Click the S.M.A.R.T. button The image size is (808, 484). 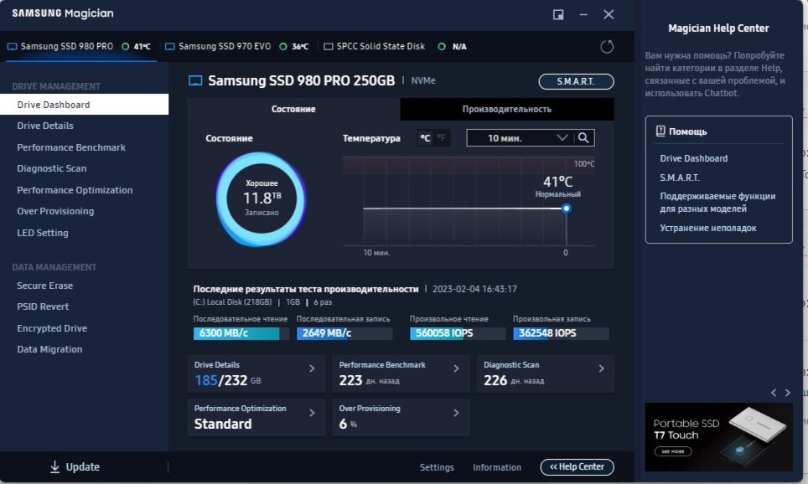[x=576, y=81]
